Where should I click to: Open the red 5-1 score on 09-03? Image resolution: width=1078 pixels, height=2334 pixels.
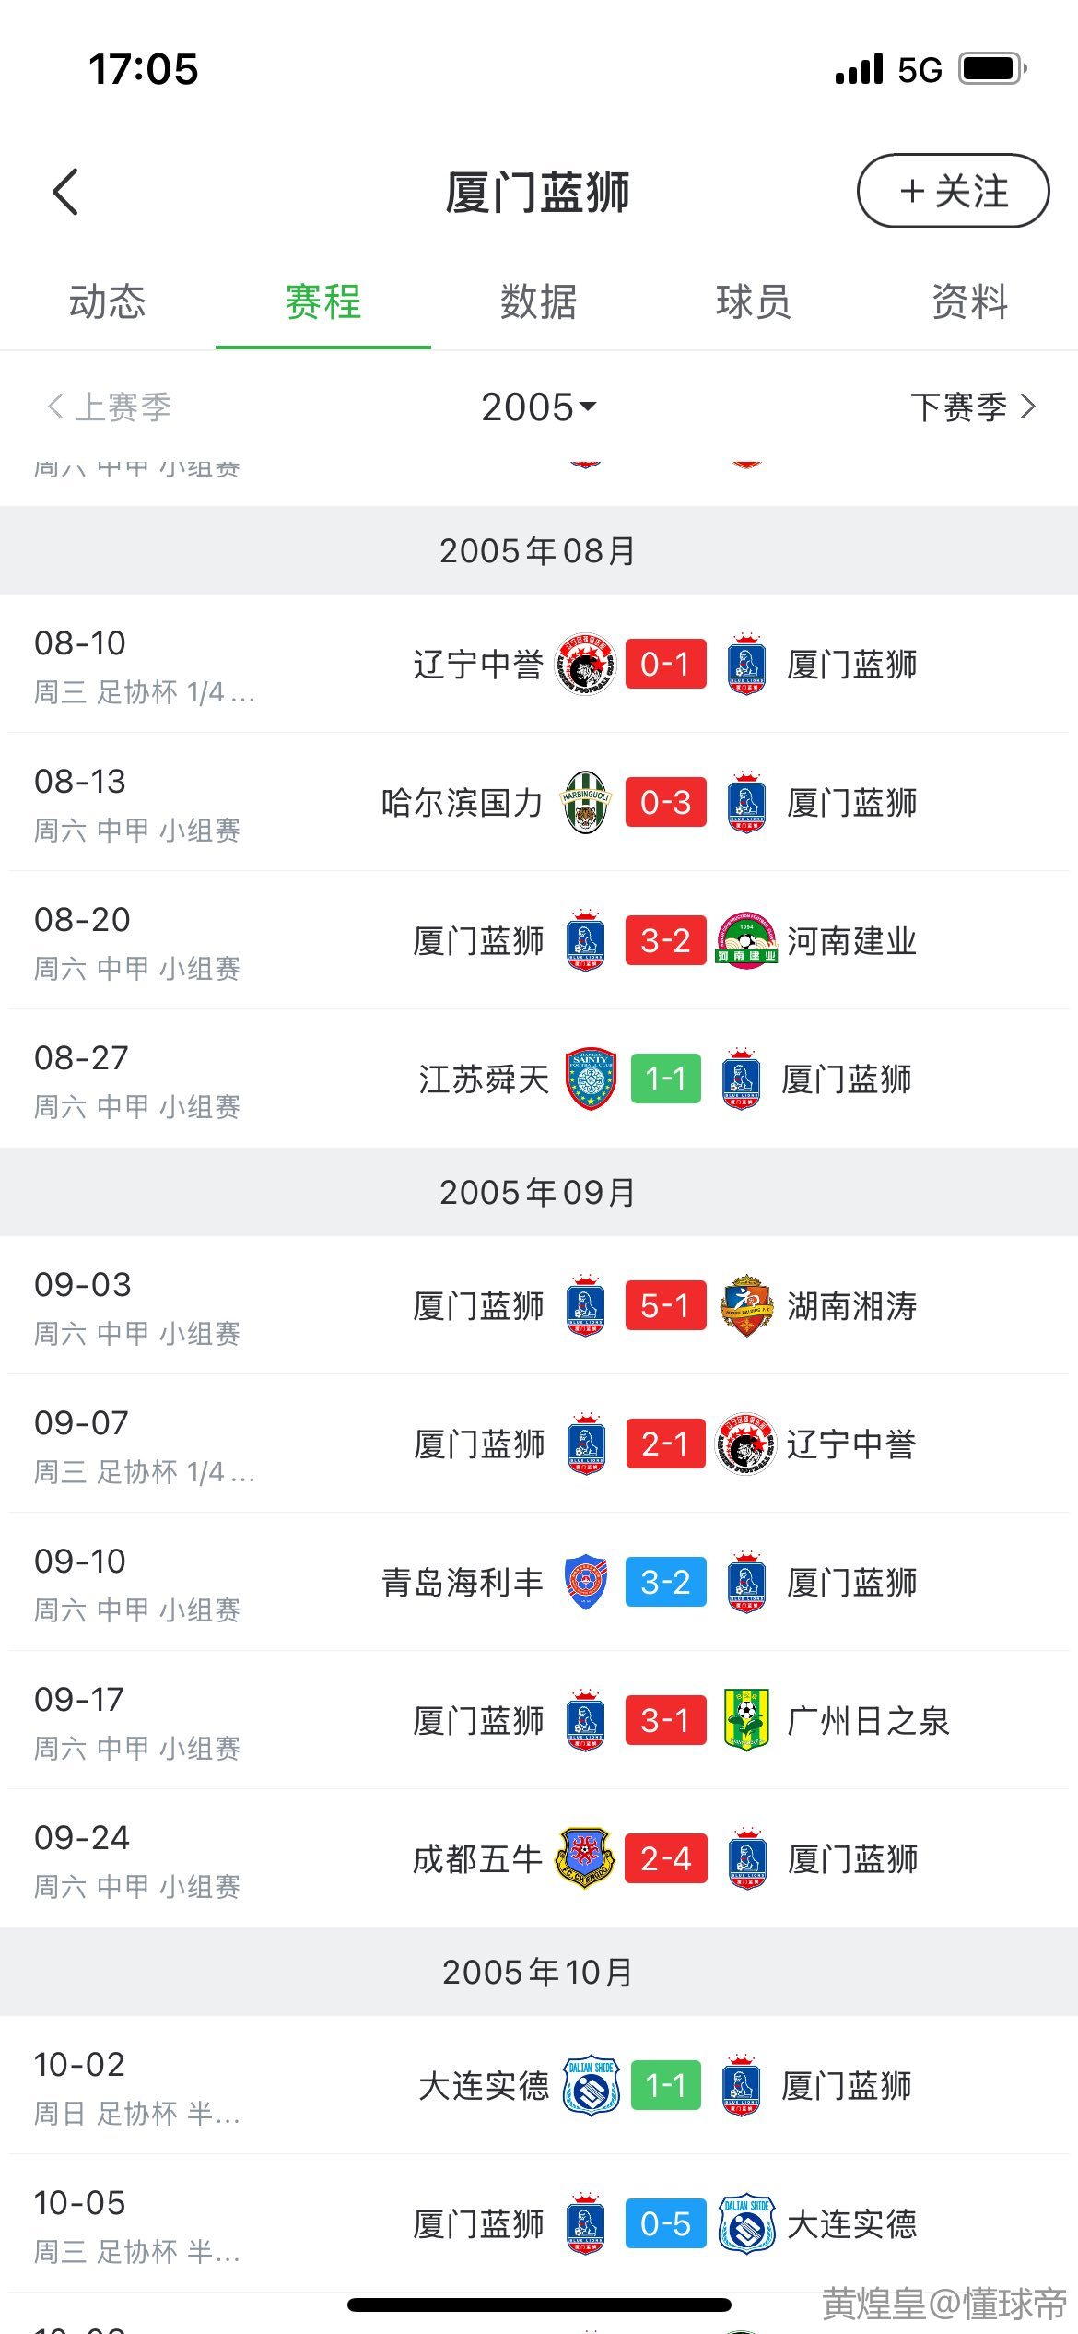click(665, 1305)
